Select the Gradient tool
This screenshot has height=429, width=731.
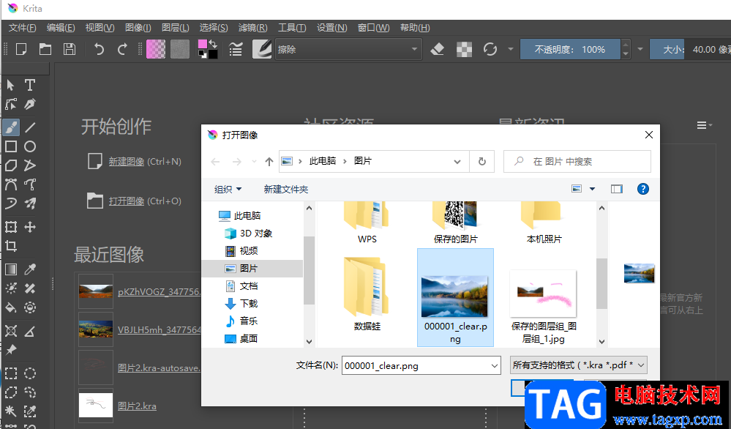[11, 269]
